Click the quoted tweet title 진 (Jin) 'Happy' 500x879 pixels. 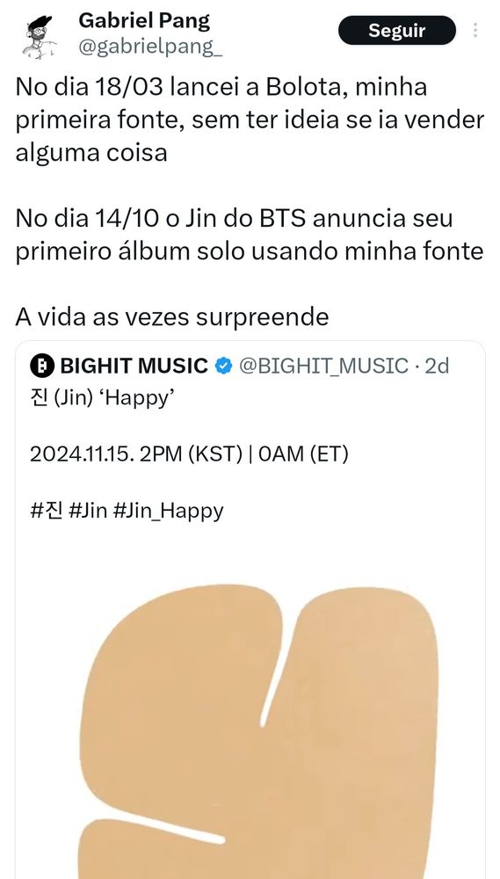click(99, 399)
